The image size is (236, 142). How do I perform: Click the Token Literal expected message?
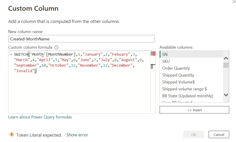39,135
